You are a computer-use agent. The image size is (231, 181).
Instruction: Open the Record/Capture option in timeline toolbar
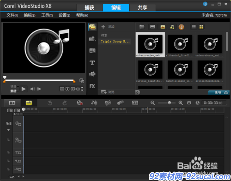[x=80, y=103]
